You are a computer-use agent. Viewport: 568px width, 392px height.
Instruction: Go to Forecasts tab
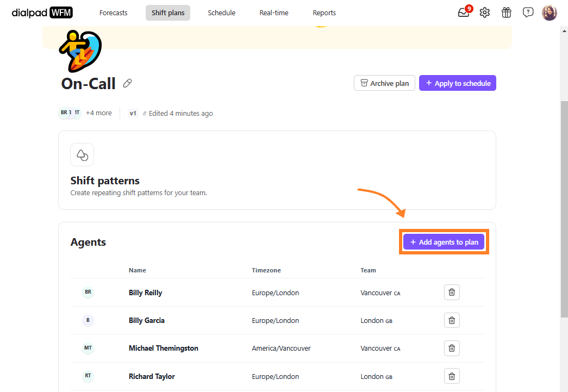click(x=114, y=13)
